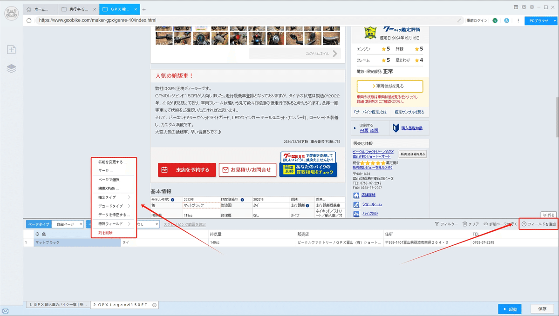Open the 詳細ページ page type dropdown
Image resolution: width=559 pixels, height=316 pixels.
coord(68,224)
